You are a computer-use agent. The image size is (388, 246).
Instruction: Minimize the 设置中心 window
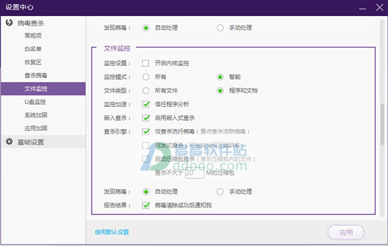coord(363,8)
